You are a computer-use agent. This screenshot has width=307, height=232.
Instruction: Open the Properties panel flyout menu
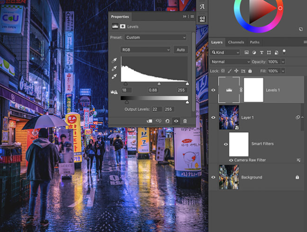coord(192,17)
